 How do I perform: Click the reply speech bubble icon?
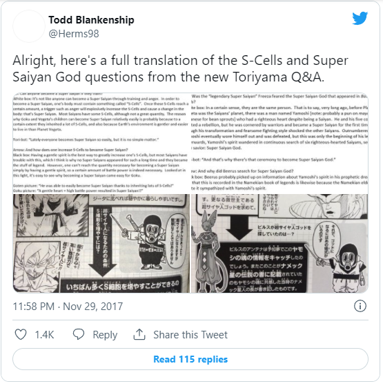(x=79, y=334)
